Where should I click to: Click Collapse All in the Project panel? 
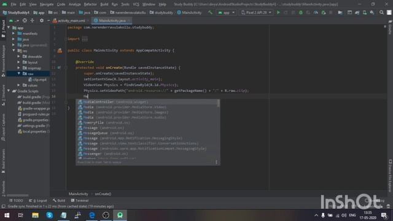[x=33, y=20]
